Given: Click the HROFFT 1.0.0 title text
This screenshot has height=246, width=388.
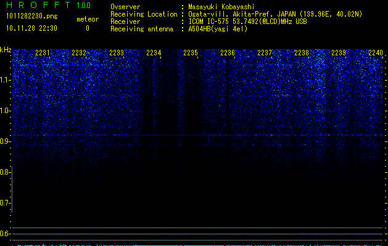Looking at the screenshot, I should [48, 5].
